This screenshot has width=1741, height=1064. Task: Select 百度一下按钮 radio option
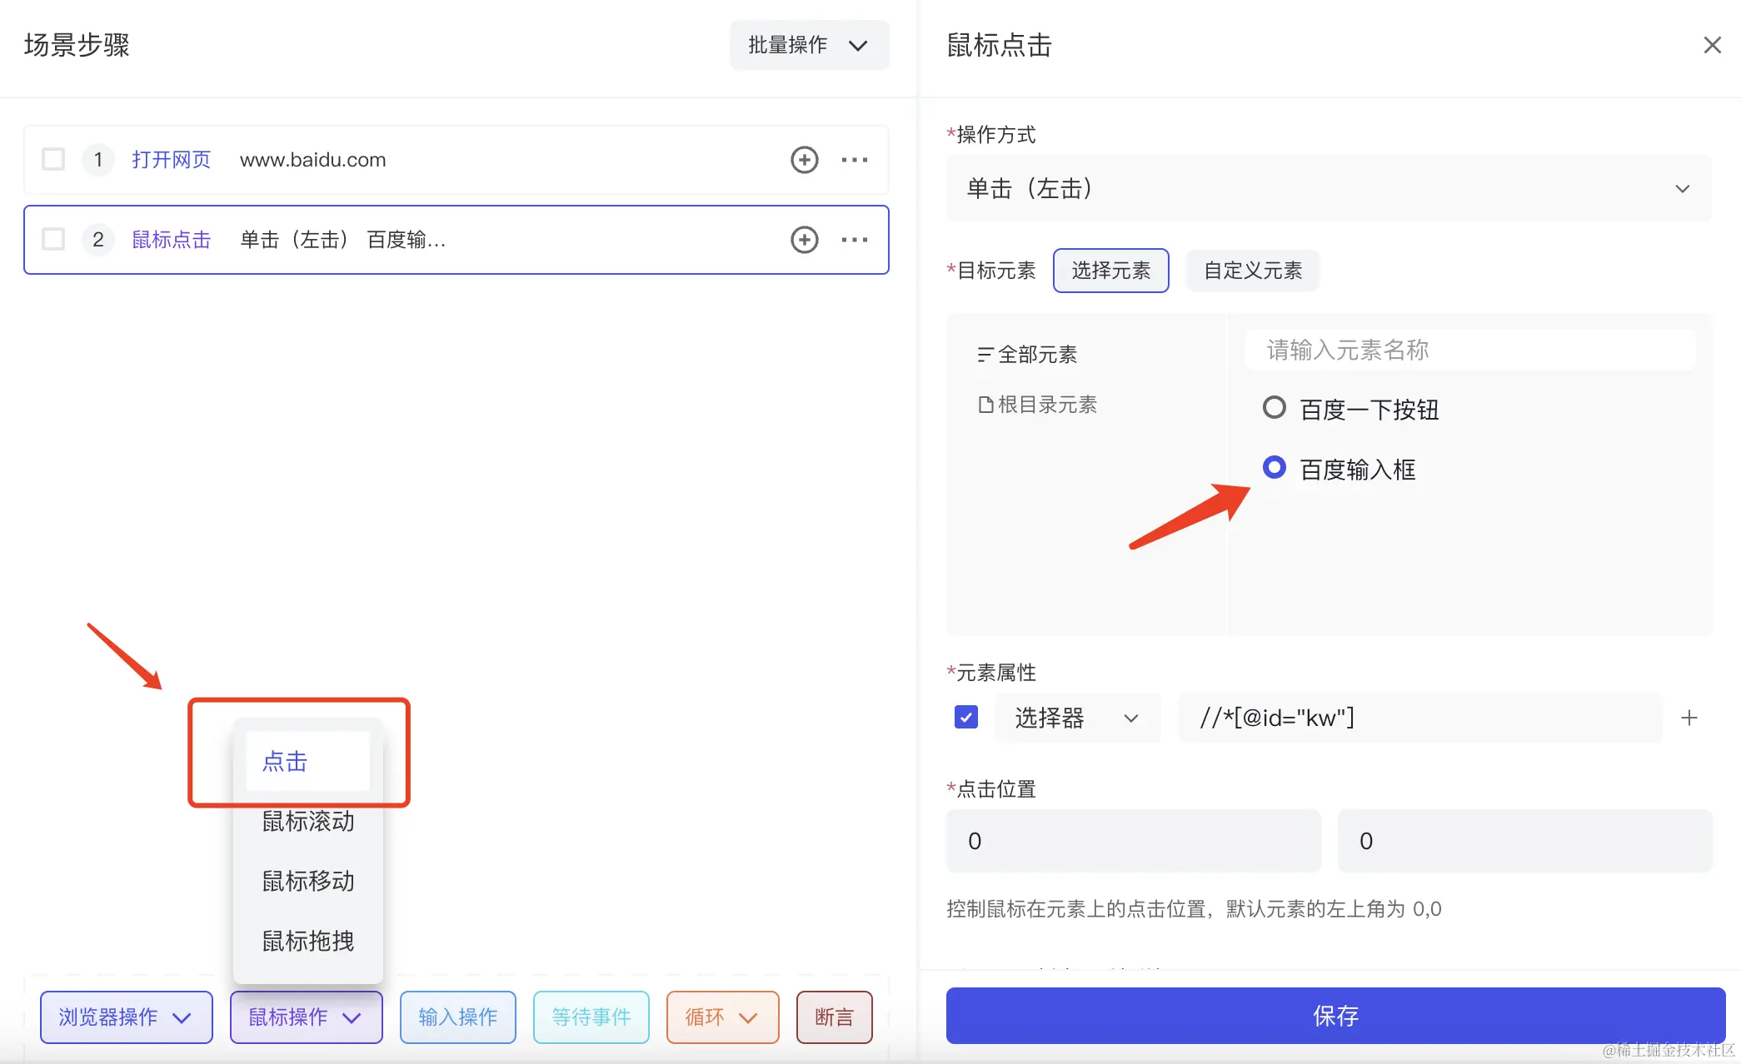1274,408
